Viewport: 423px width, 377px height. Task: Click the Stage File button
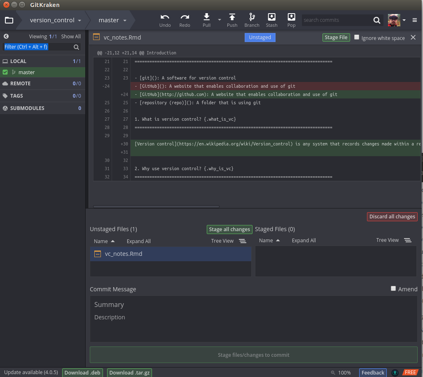pos(336,37)
